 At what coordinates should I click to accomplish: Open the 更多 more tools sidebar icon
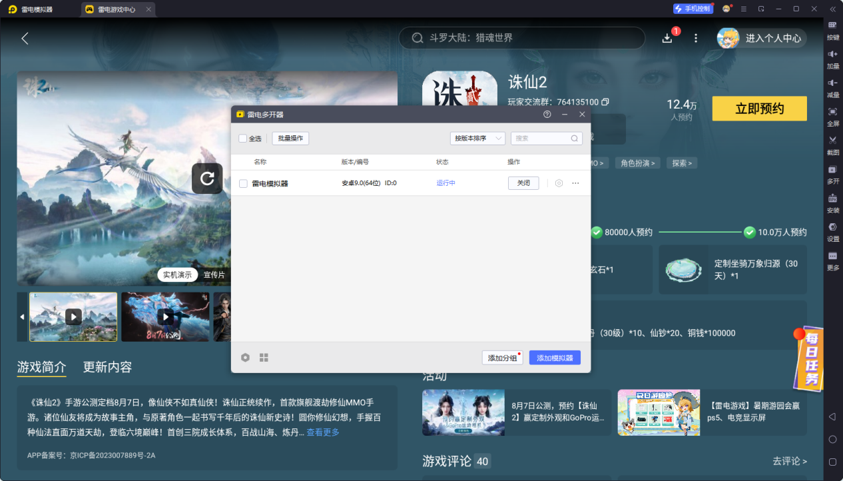(x=832, y=260)
